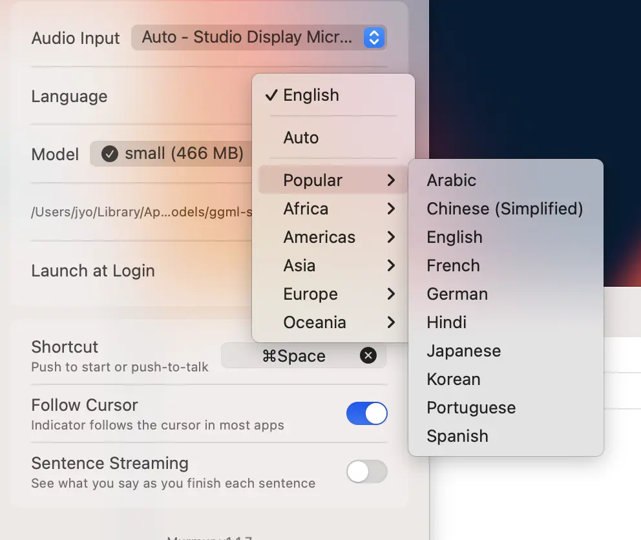Click the ⌘Space shortcut recorder field
This screenshot has height=540, width=641.
click(293, 356)
